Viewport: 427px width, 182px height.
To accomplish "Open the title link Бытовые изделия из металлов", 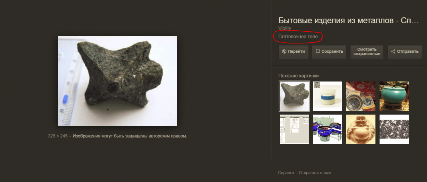I will tap(349, 20).
